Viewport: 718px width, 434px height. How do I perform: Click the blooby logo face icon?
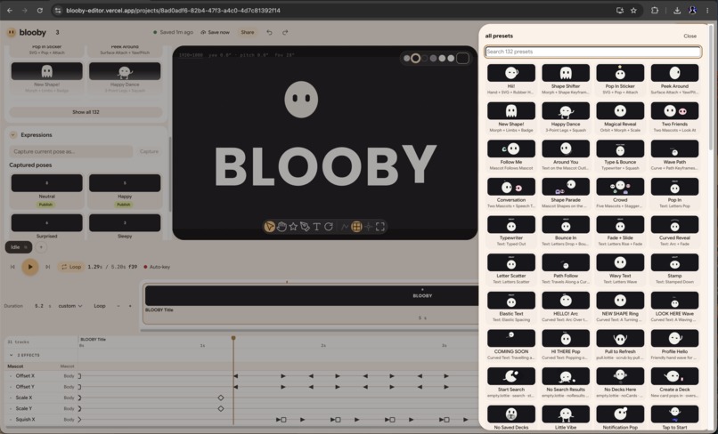click(11, 33)
